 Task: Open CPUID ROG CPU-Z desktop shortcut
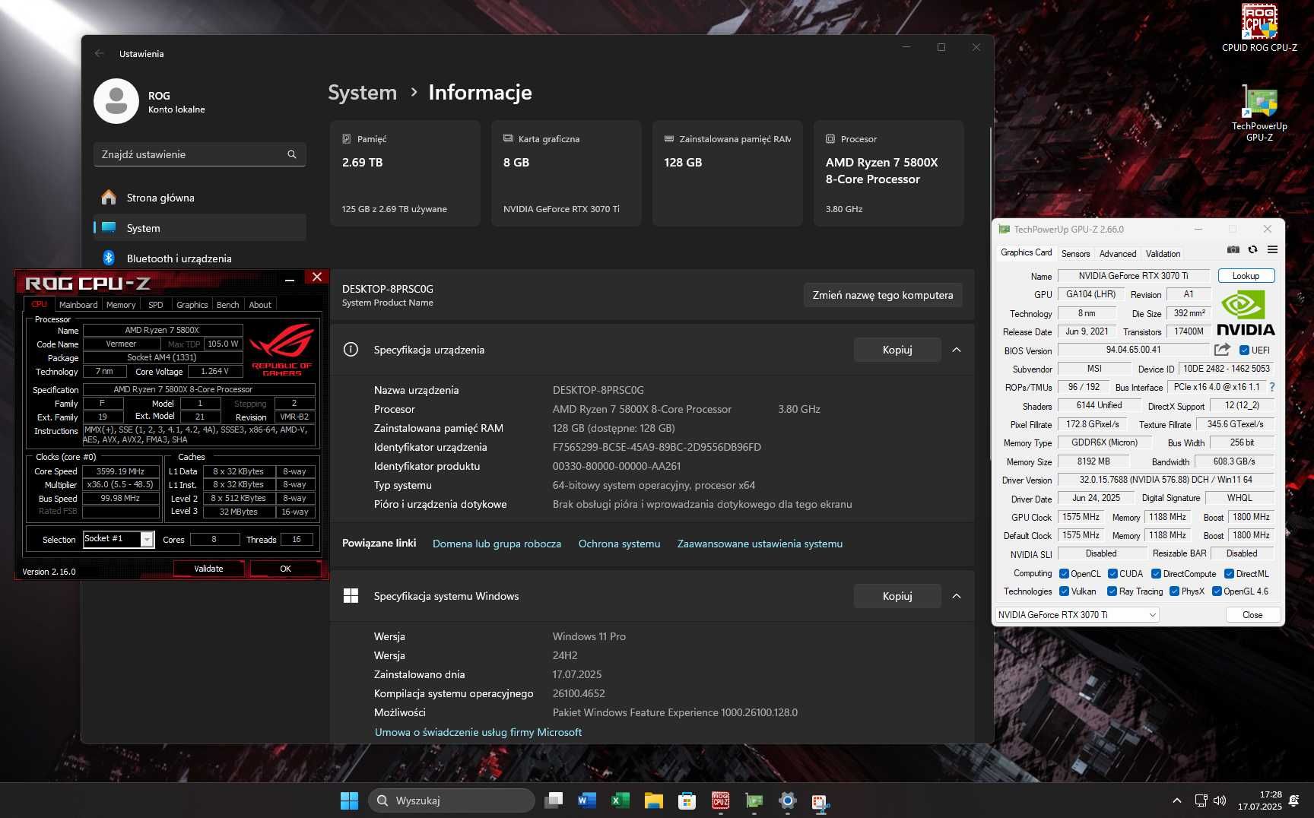(1259, 29)
